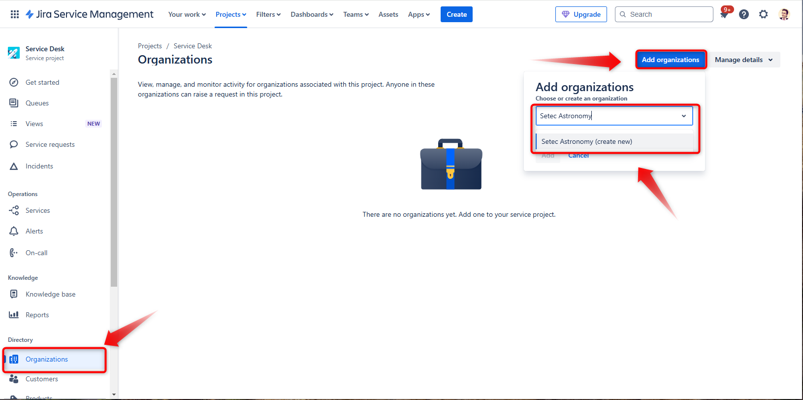The image size is (803, 400).
Task: Expand the Projects dropdown
Action: pyautogui.click(x=231, y=14)
